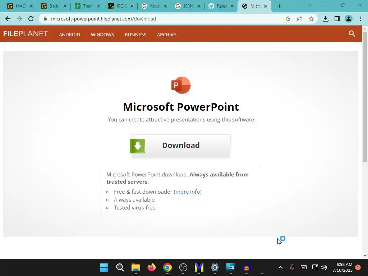The width and height of the screenshot is (368, 276).
Task: Close the Boris tab
Action: tap(65, 6)
